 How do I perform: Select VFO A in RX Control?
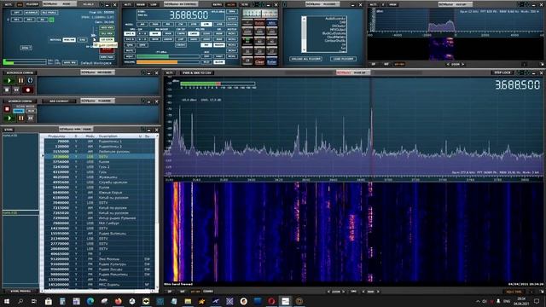pos(130,33)
